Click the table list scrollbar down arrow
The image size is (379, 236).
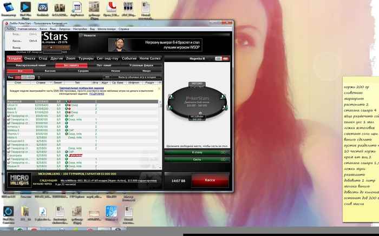click(160, 167)
